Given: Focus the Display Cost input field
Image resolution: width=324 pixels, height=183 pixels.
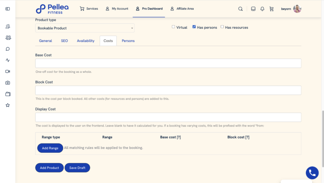Looking at the screenshot, I should [168, 117].
